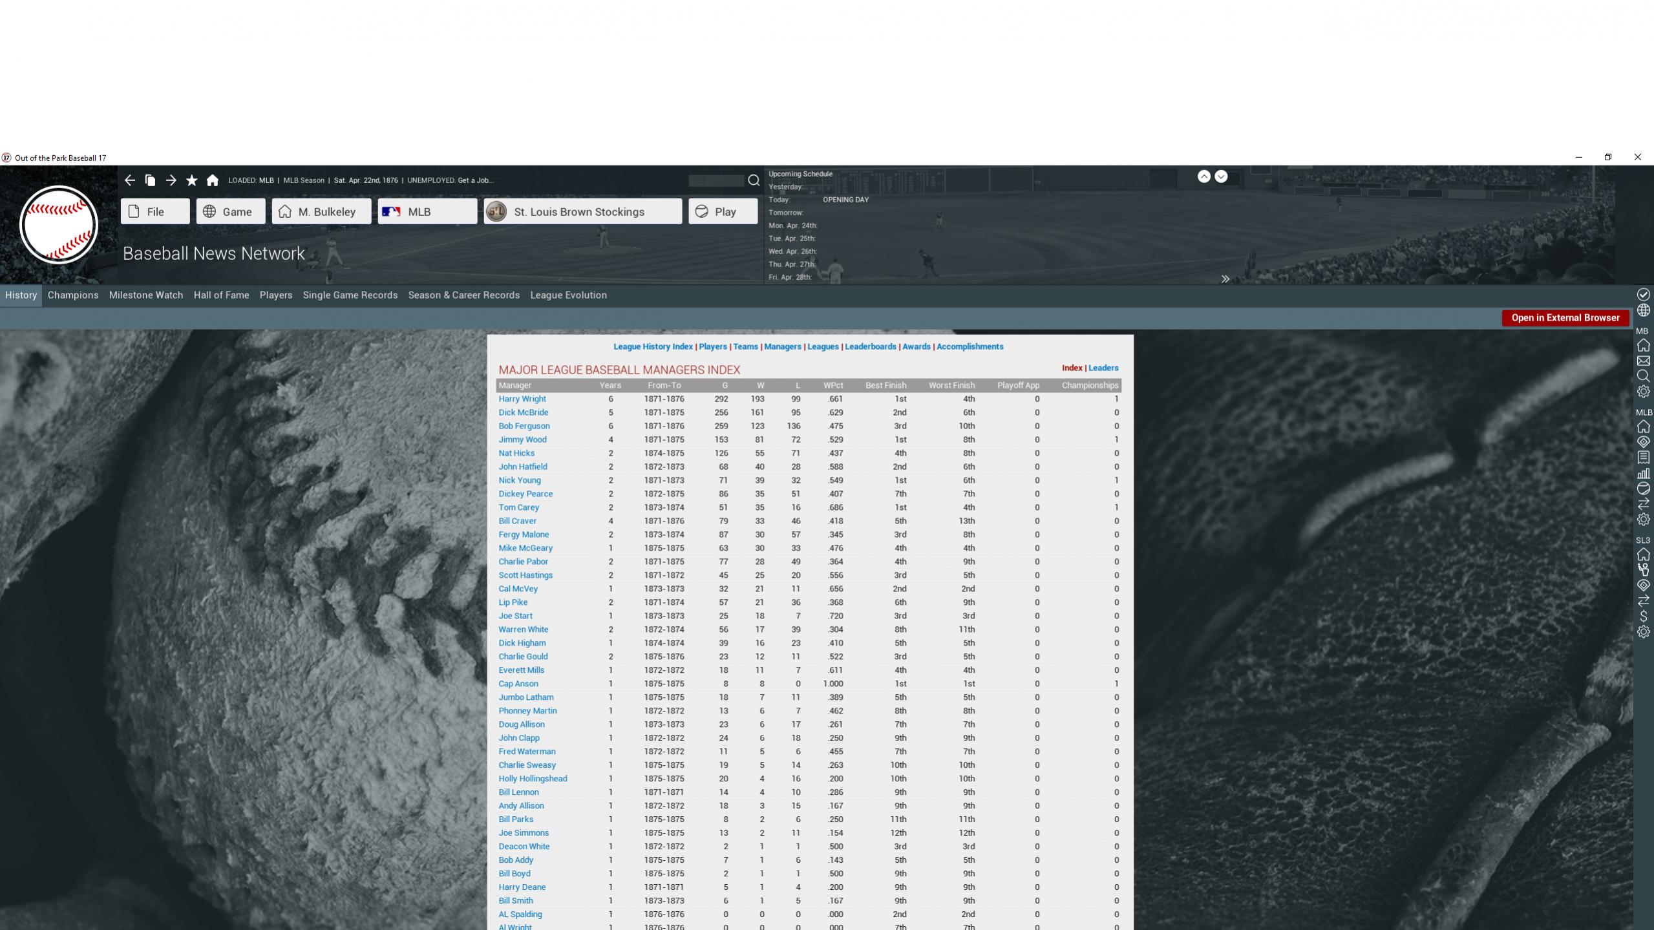The image size is (1654, 930).
Task: Click the back arrow navigation icon
Action: [130, 180]
